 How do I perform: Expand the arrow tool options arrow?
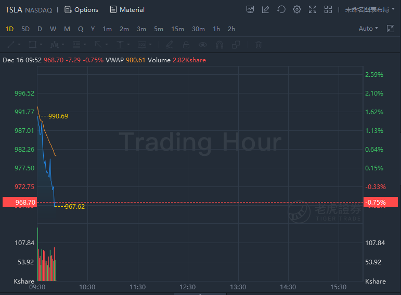[107, 45]
